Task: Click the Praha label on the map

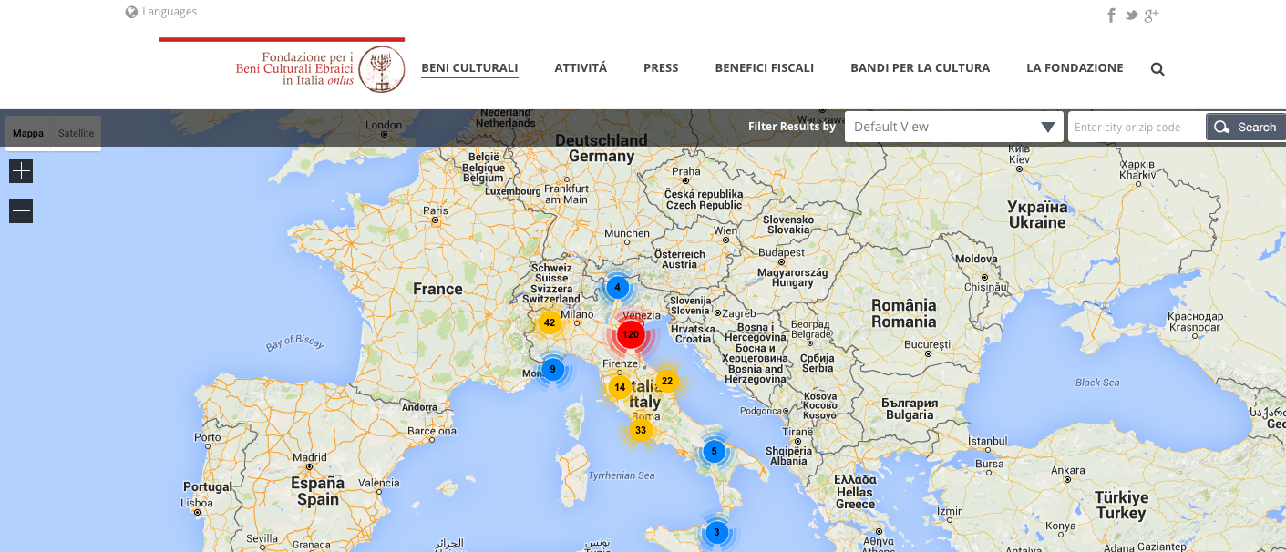Action: [686, 171]
